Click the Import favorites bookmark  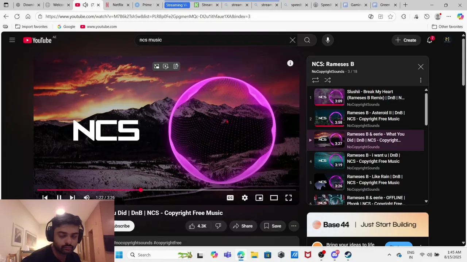click(31, 27)
